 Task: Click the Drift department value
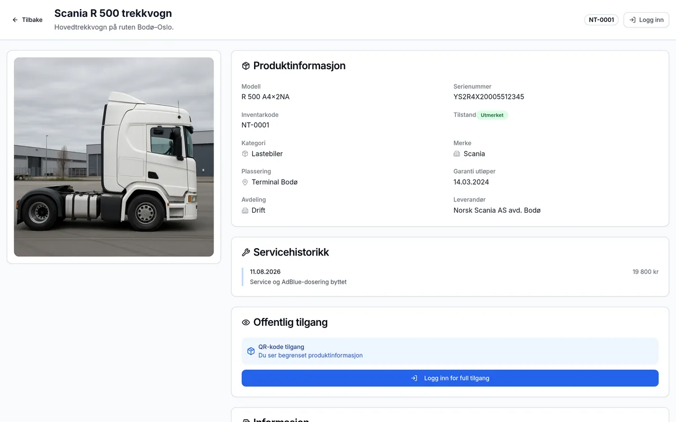[259, 210]
